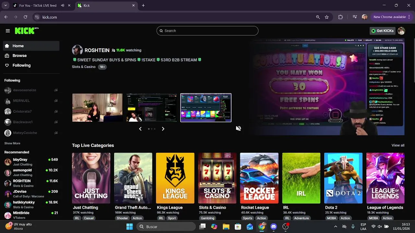Open bbyGray recommended channel
415x233 pixels.
click(31, 162)
